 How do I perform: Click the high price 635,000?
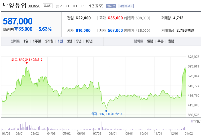[115, 18]
